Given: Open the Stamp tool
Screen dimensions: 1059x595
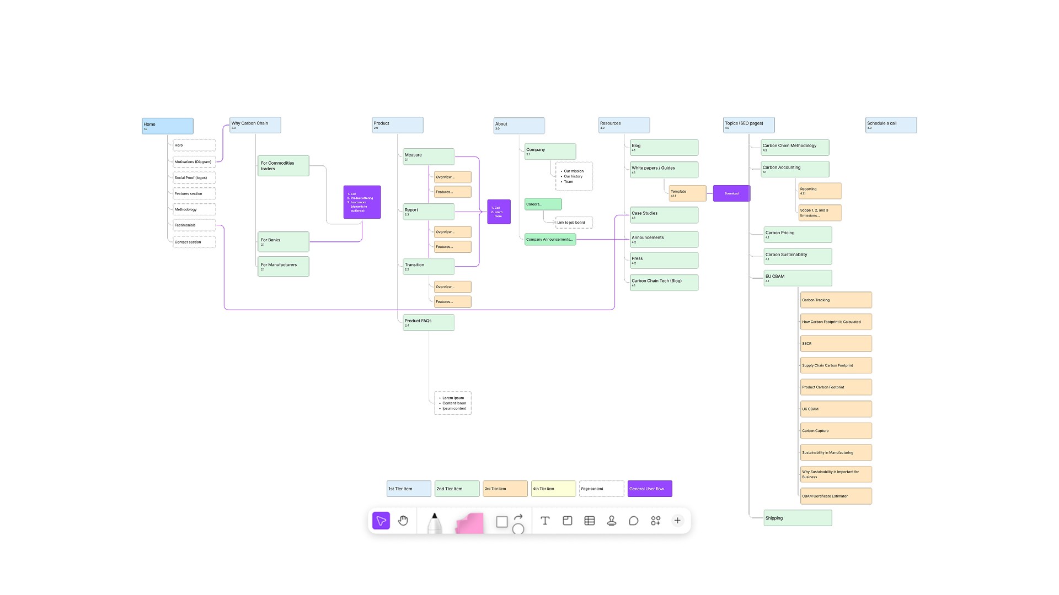Looking at the screenshot, I should tap(611, 521).
